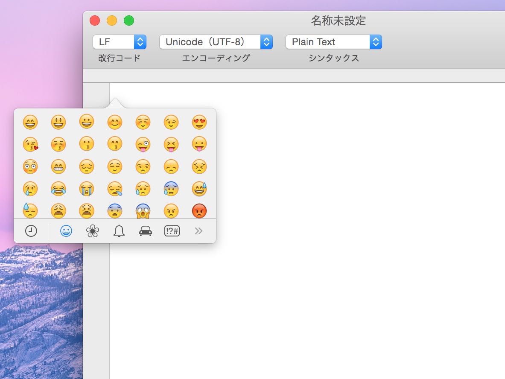
Task: Show more emoji categories with double chevron
Action: [x=198, y=231]
